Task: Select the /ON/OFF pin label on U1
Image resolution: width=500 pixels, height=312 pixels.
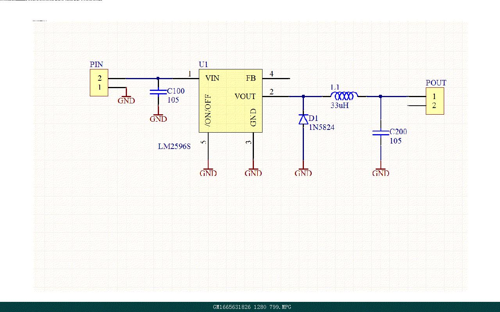Action: click(208, 110)
